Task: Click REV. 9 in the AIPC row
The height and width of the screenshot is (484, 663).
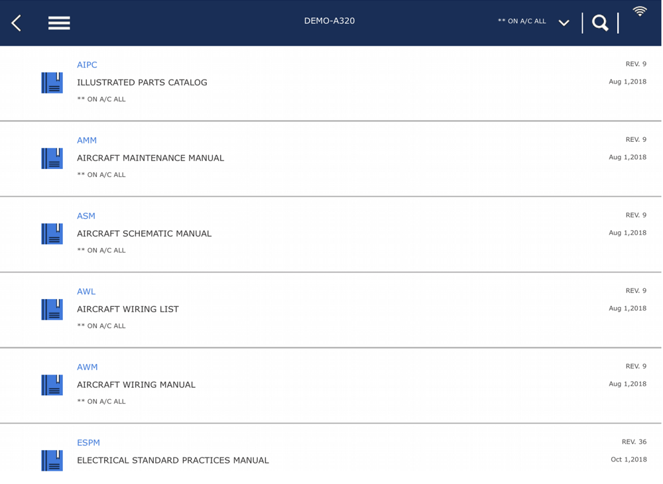Action: pyautogui.click(x=636, y=64)
